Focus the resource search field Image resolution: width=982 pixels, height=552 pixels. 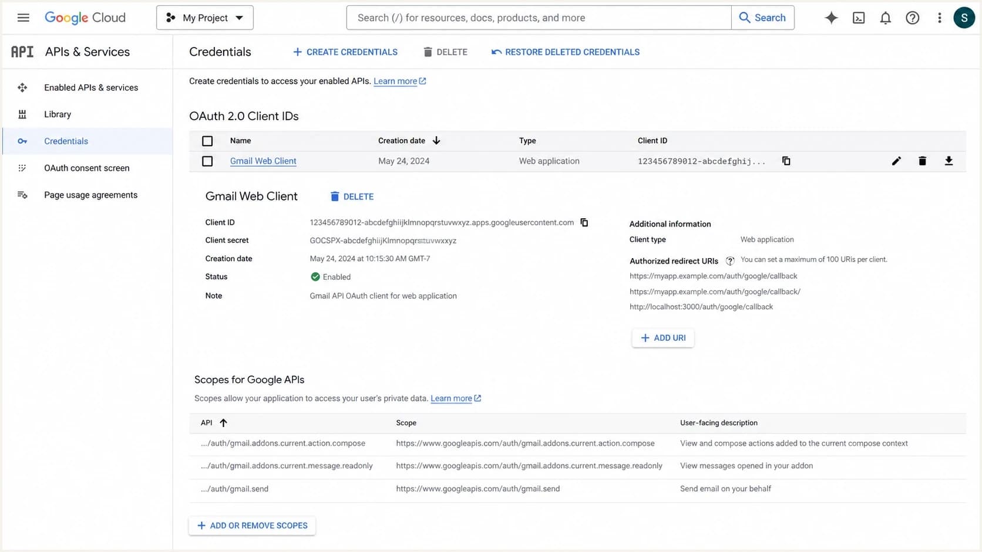(x=539, y=18)
